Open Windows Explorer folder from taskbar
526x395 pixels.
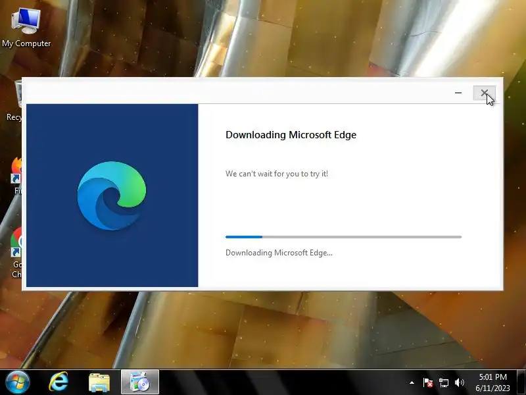coord(99,382)
